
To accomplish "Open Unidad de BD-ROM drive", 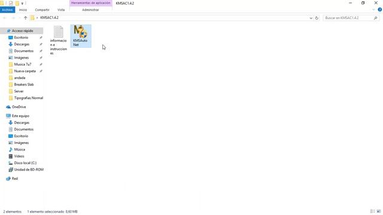I will [29, 170].
